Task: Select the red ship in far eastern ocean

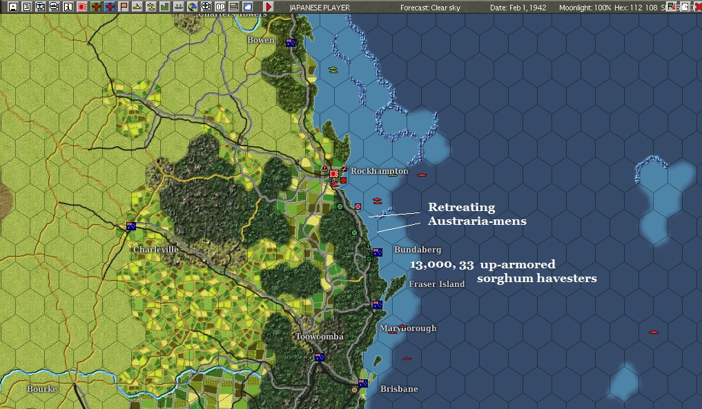Action: (654, 332)
